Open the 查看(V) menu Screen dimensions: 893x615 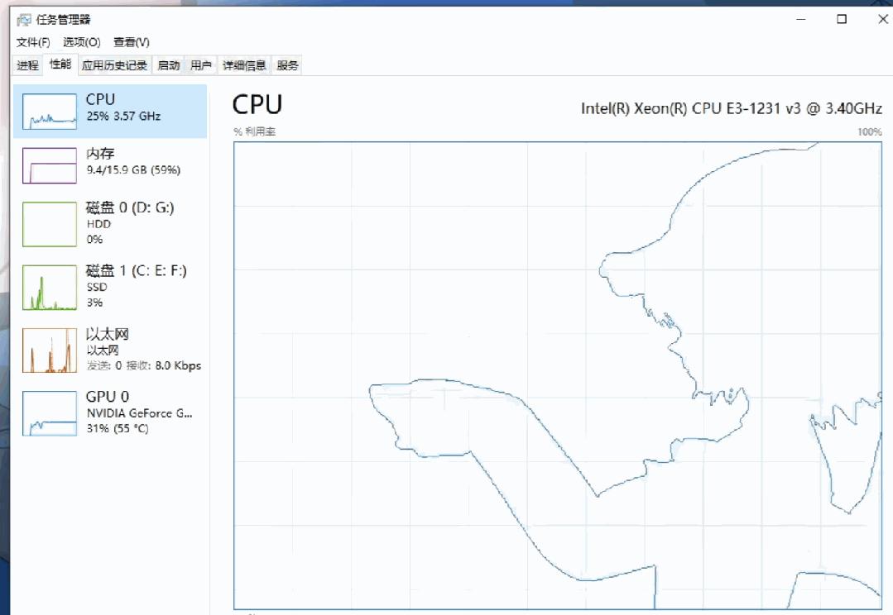click(132, 42)
